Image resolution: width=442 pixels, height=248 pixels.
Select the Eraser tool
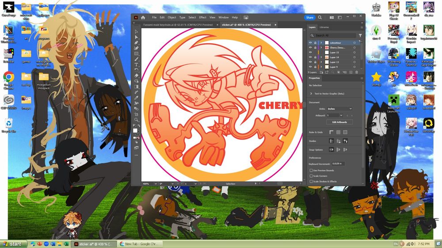tap(137, 75)
